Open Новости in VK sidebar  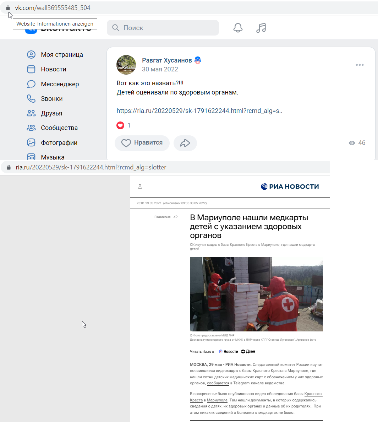tap(54, 69)
